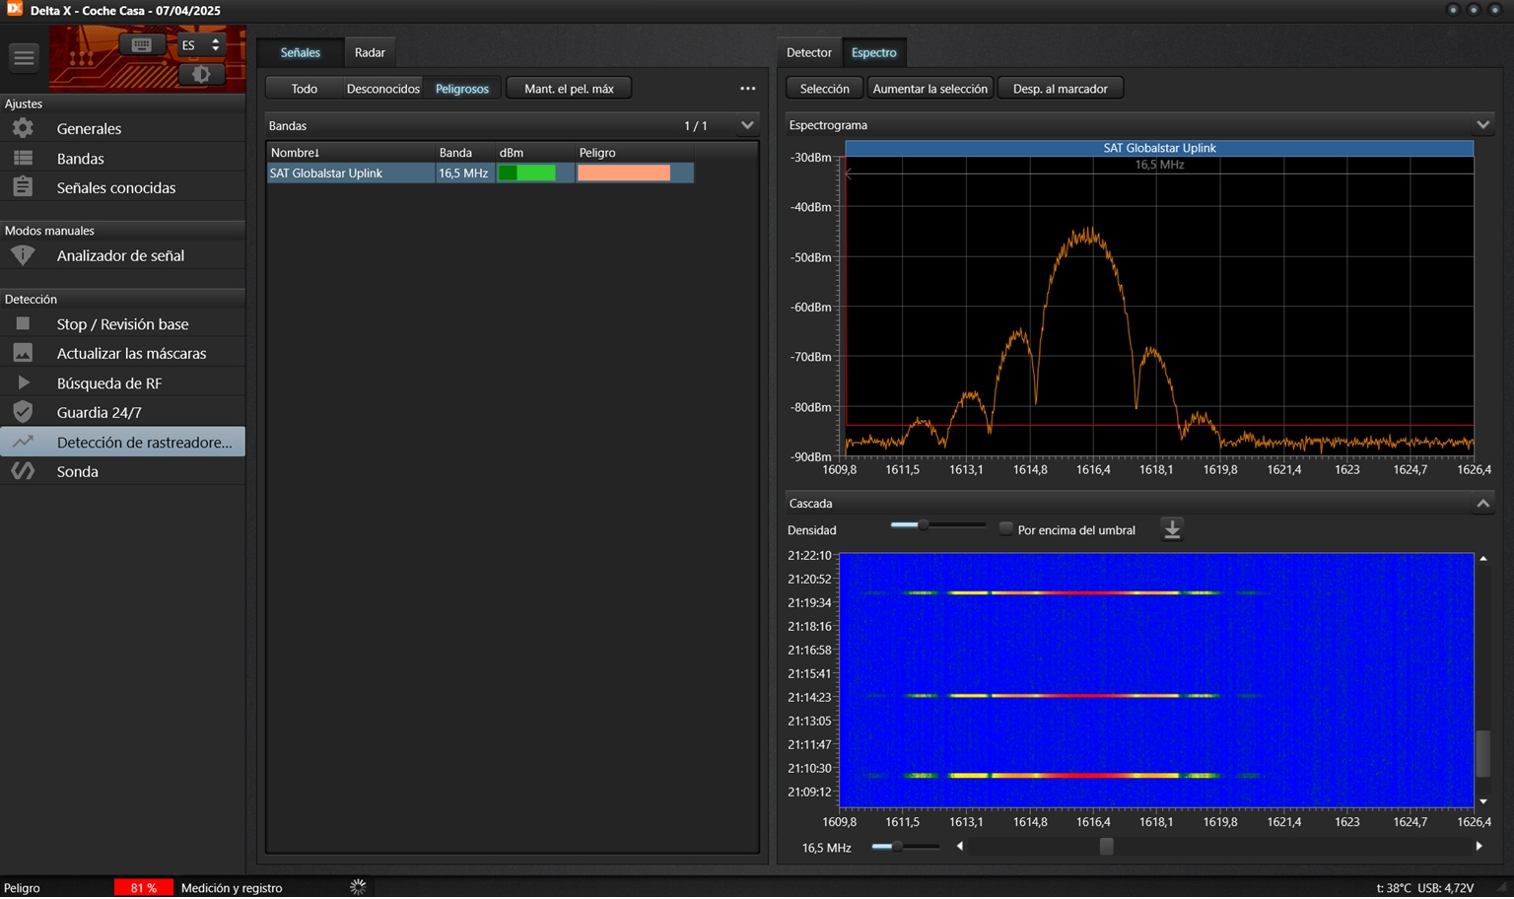1514x899 pixels.
Task: Click right arrow of frequency scrollbar
Action: (x=1479, y=847)
